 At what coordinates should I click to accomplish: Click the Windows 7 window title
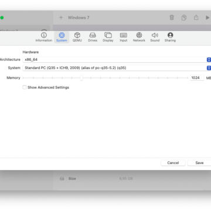[79, 18]
